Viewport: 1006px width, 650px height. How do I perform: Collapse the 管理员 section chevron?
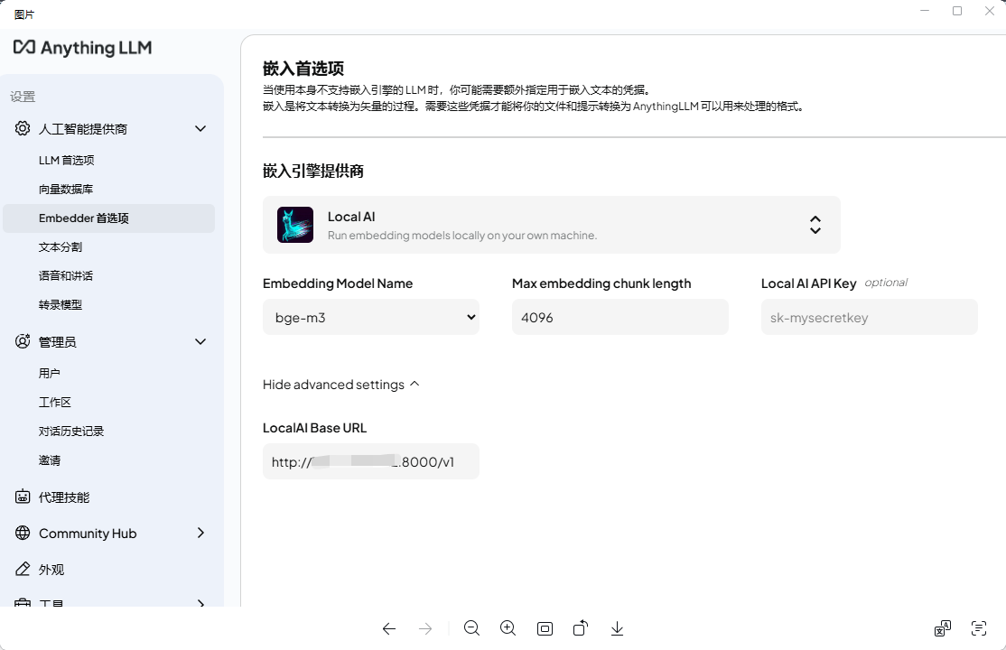tap(200, 341)
